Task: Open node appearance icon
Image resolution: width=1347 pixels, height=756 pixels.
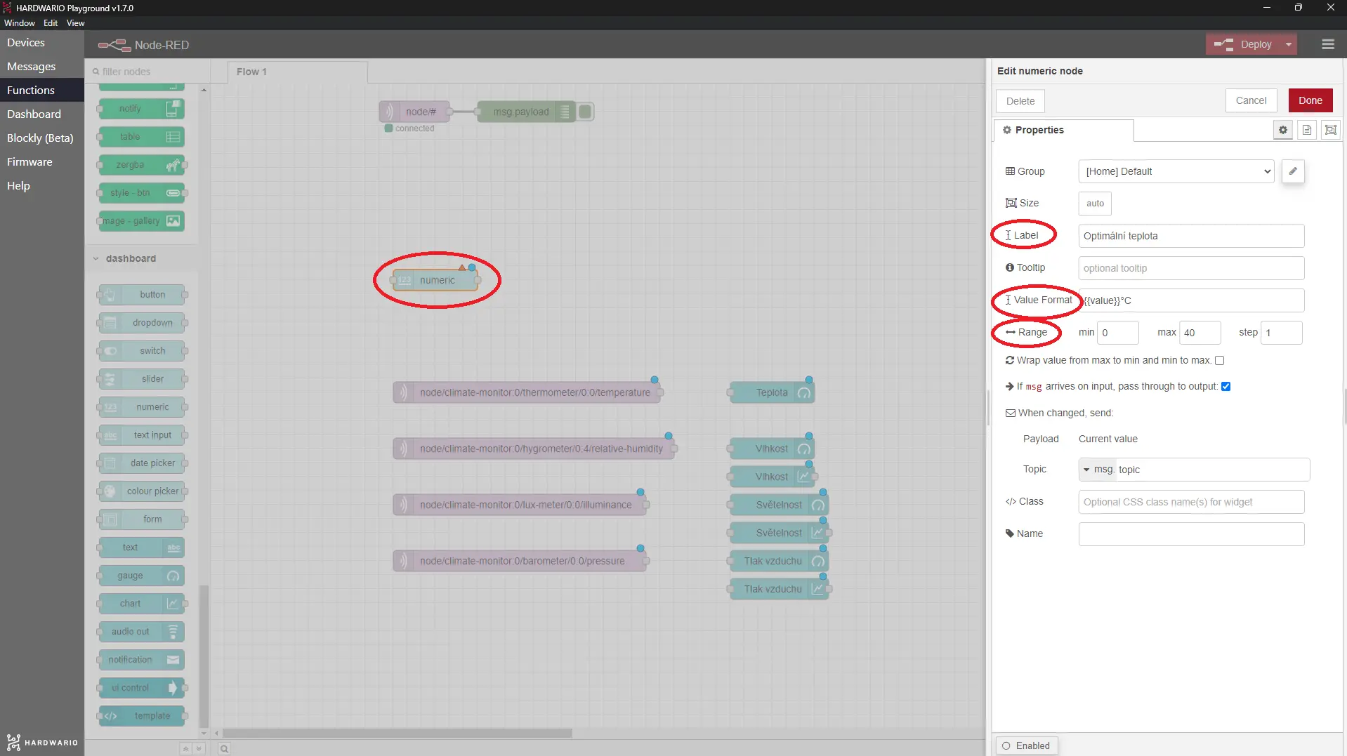Action: [x=1330, y=130]
